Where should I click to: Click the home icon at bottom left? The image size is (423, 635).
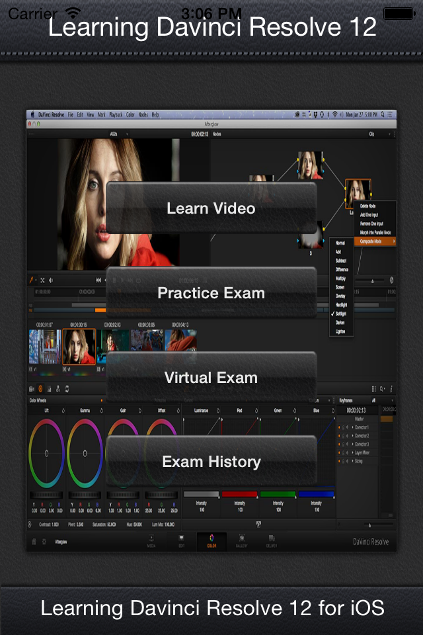click(34, 541)
